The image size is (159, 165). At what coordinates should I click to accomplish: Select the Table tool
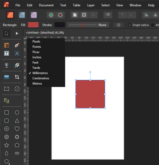(7, 45)
